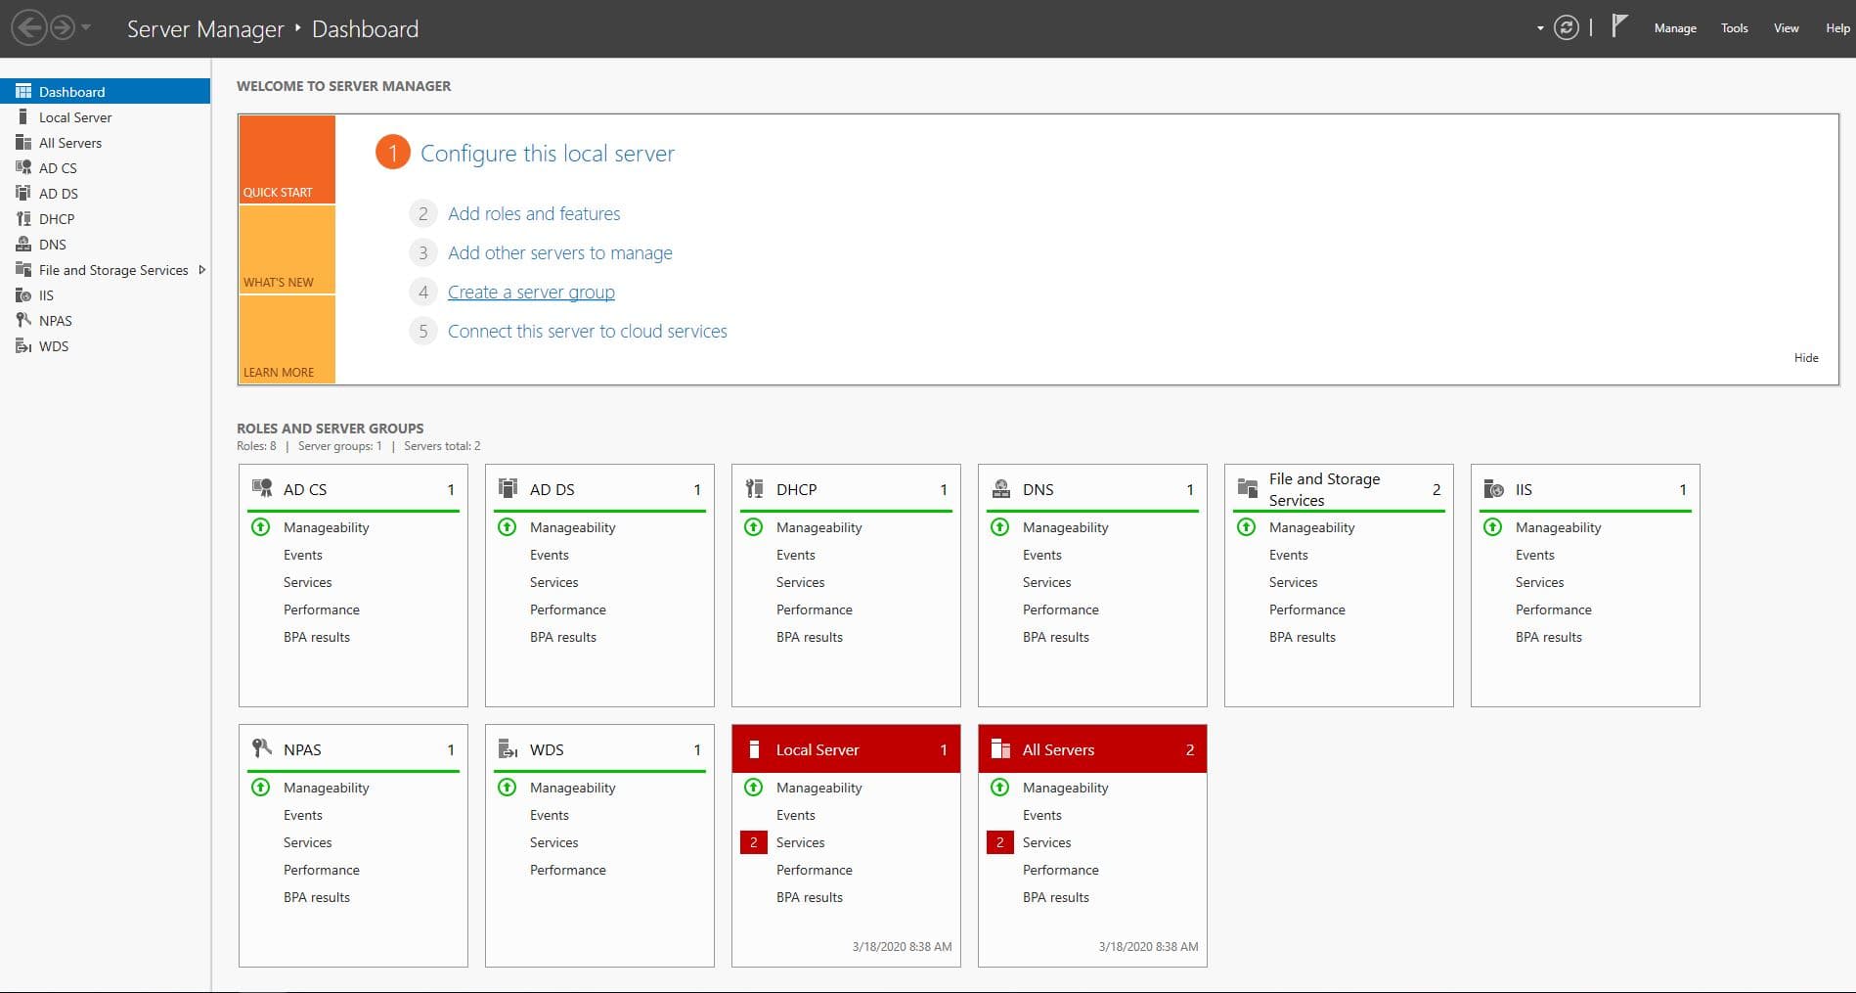Screen dimensions: 1856x993
Task: Select the QUICK START tile
Action: click(x=287, y=159)
